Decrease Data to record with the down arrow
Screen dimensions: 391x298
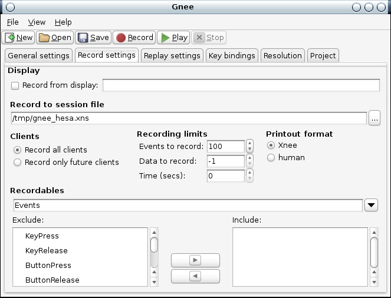[249, 164]
